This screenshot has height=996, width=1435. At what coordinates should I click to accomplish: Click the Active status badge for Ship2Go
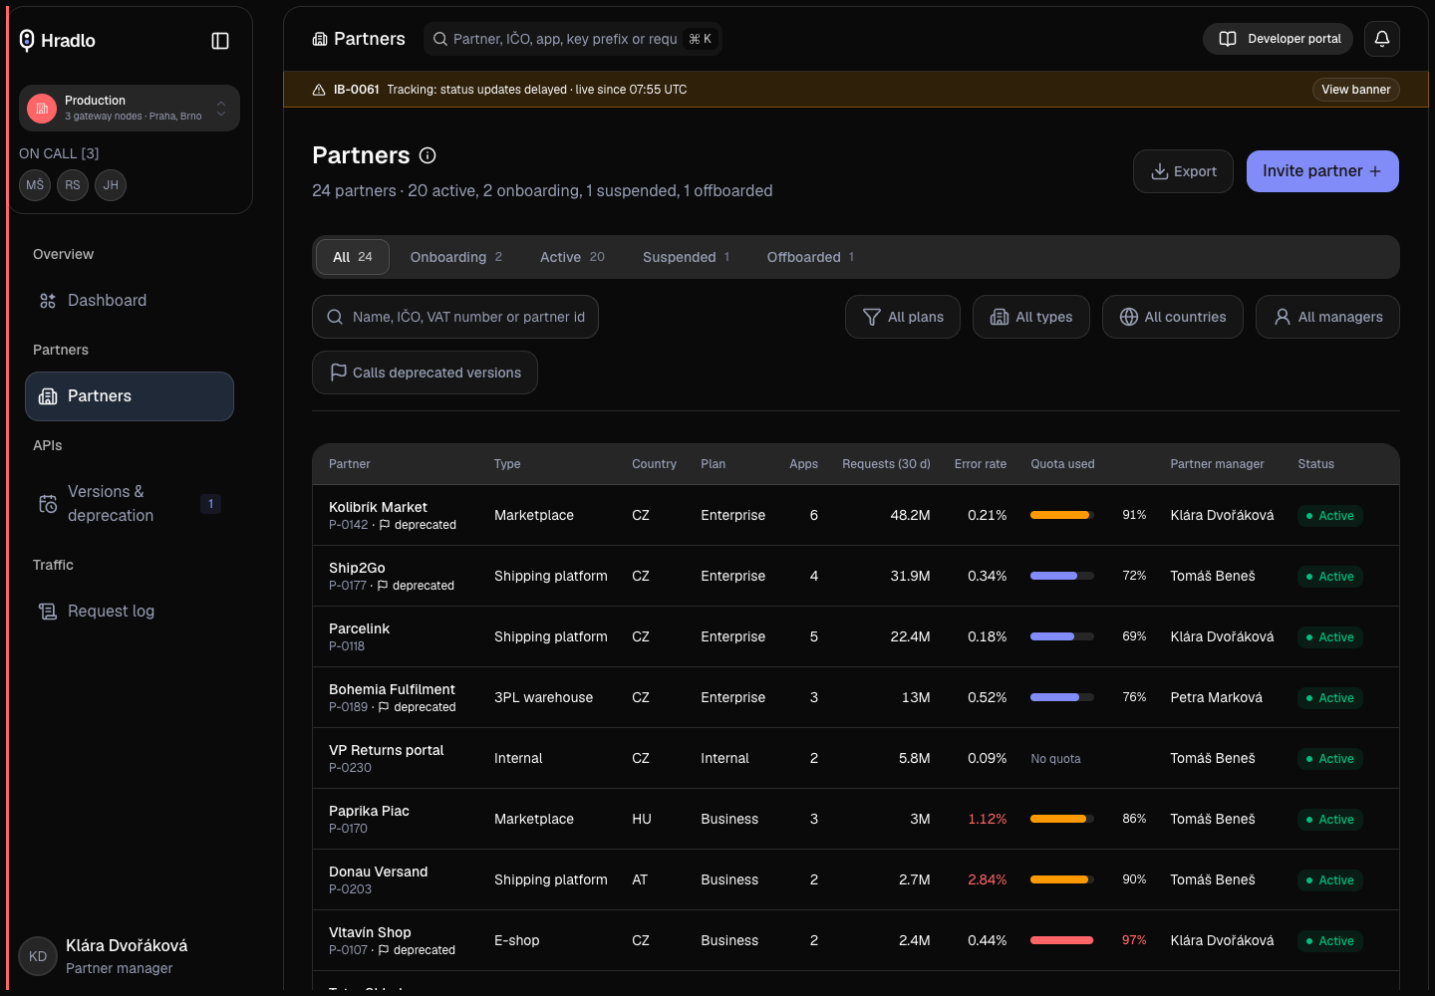(1330, 577)
